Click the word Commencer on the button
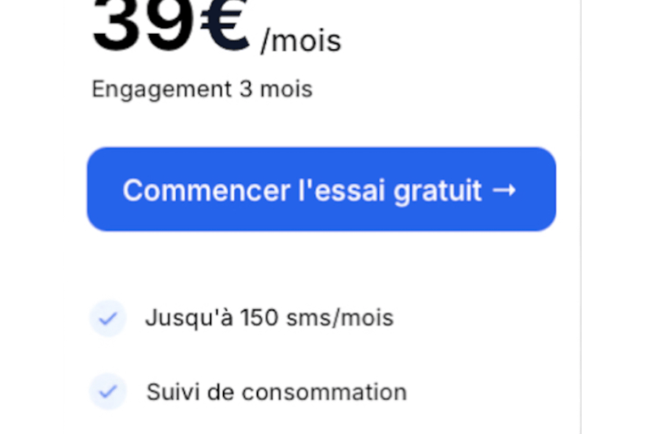 point(206,191)
